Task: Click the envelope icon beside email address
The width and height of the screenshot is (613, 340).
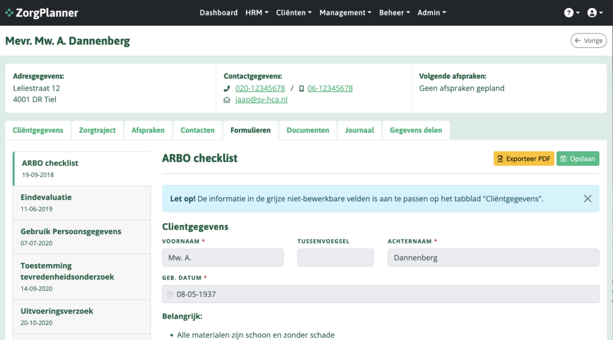Action: [227, 100]
